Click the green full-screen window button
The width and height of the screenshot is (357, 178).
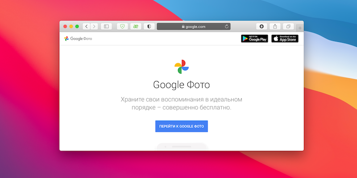[77, 26]
